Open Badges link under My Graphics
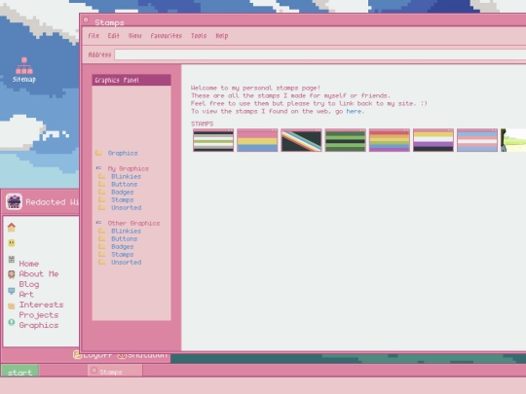 (x=123, y=192)
